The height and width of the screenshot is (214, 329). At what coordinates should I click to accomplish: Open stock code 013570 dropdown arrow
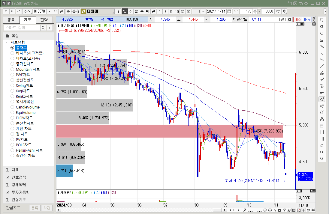(x=49, y=11)
